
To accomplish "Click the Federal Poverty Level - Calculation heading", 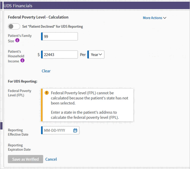I will [38, 17].
